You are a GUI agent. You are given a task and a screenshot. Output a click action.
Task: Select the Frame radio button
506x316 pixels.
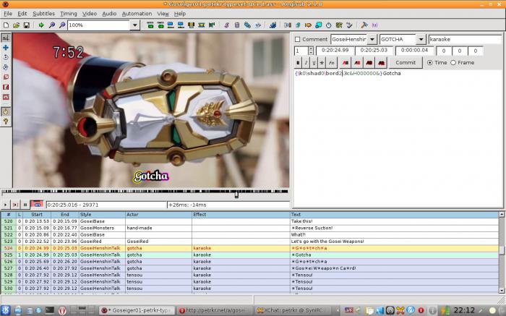click(x=453, y=63)
